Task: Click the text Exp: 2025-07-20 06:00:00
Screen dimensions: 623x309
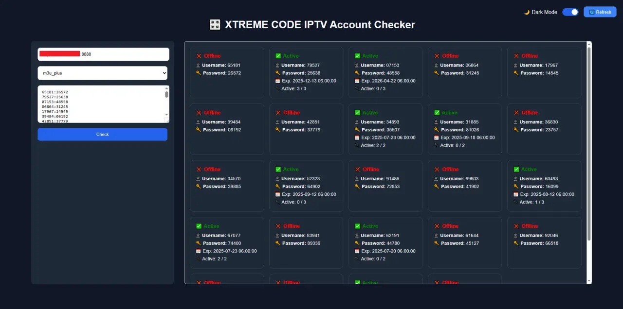Action: coord(388,251)
